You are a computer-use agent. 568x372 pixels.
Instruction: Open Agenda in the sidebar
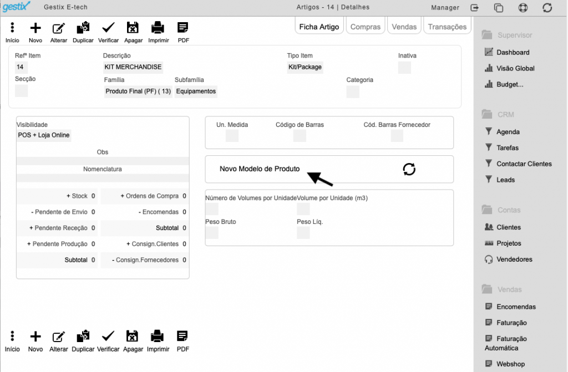[x=503, y=132]
